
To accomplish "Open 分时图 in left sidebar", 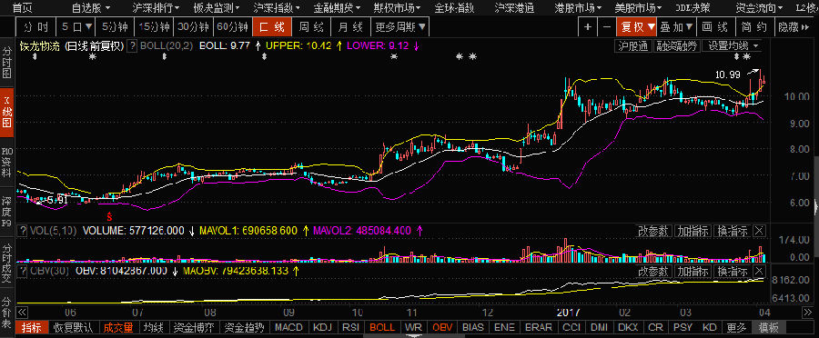I will (x=6, y=62).
